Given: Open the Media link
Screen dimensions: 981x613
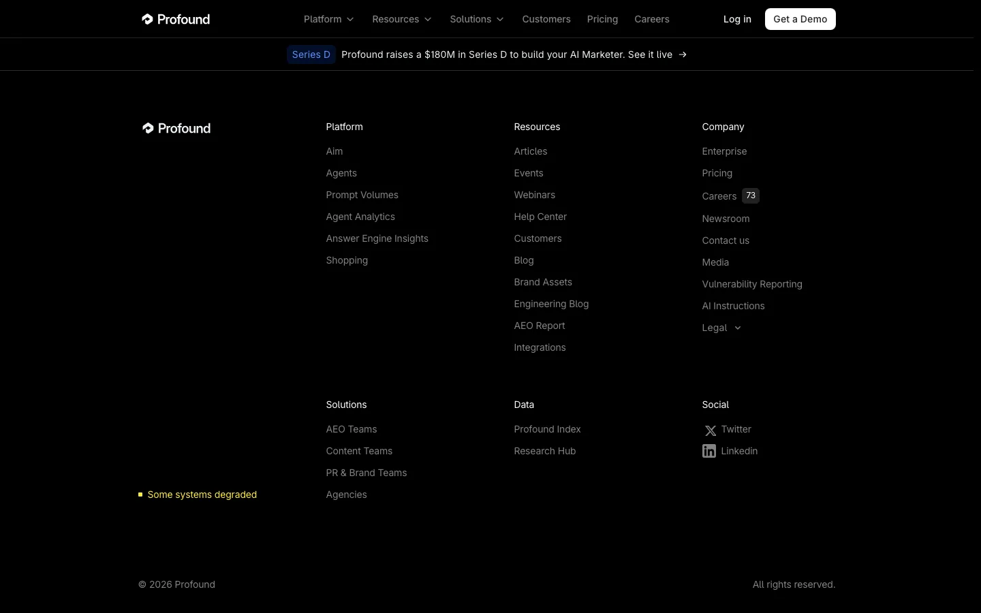Looking at the screenshot, I should click(x=715, y=262).
